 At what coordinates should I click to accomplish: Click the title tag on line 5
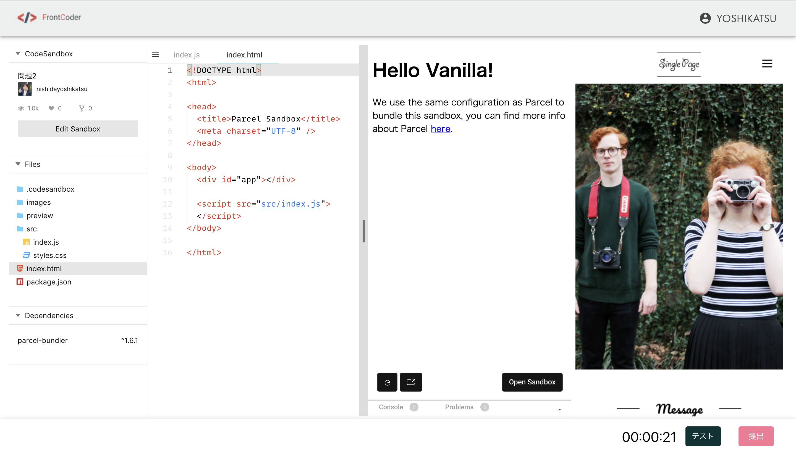pyautogui.click(x=268, y=119)
